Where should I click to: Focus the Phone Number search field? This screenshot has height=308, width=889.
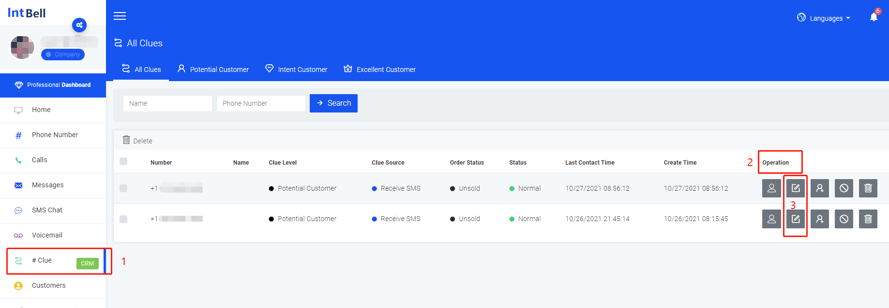(x=261, y=103)
